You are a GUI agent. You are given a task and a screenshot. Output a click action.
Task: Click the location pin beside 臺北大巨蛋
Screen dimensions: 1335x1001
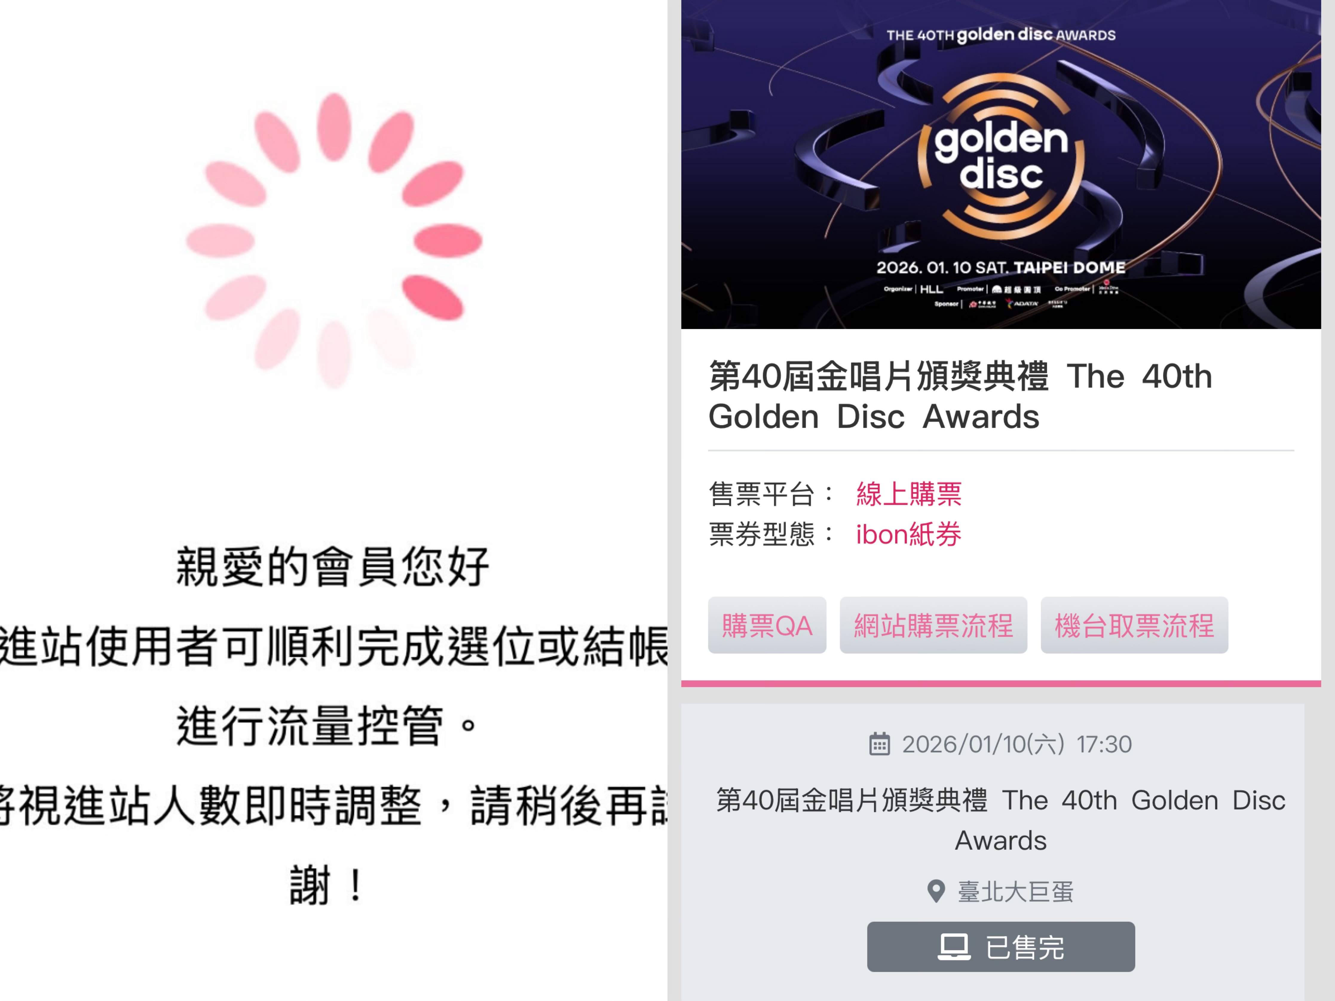pyautogui.click(x=936, y=891)
